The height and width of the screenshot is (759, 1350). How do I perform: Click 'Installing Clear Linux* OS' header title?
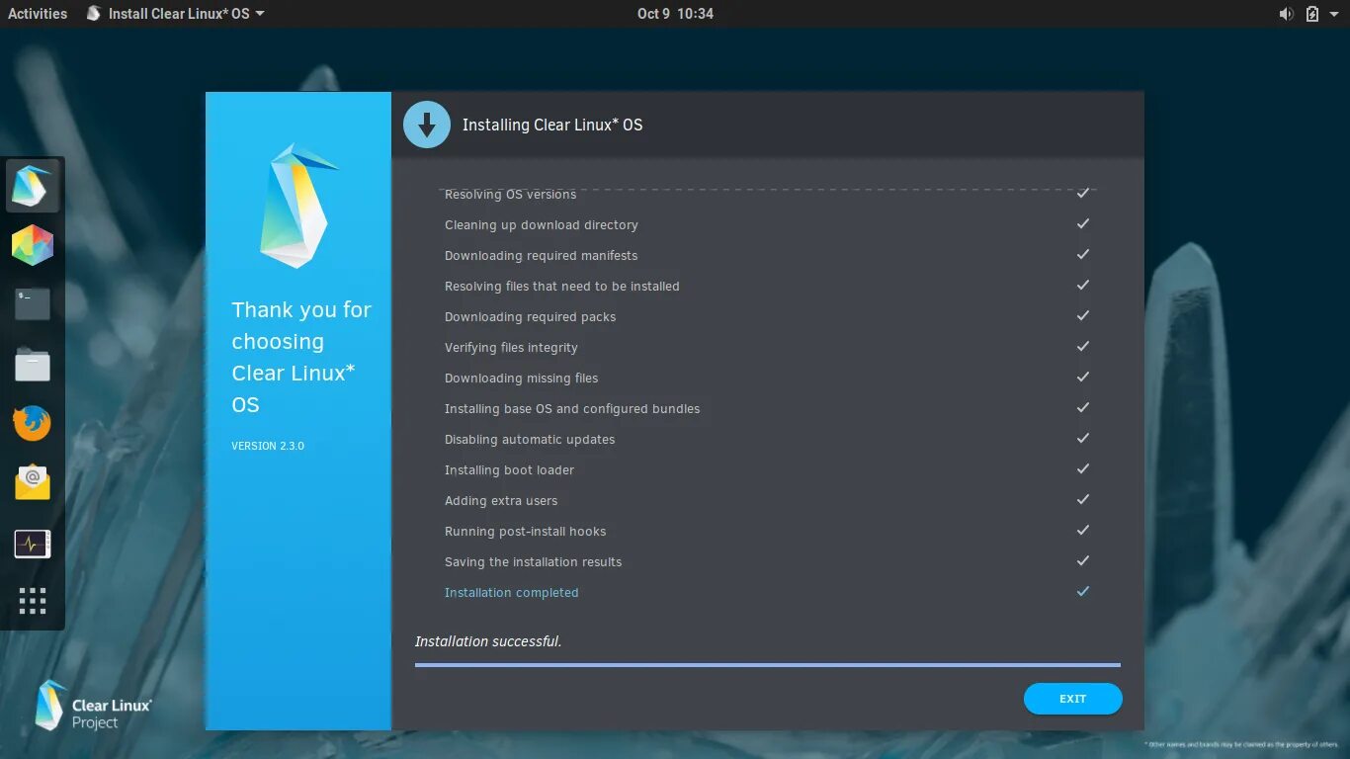click(552, 125)
